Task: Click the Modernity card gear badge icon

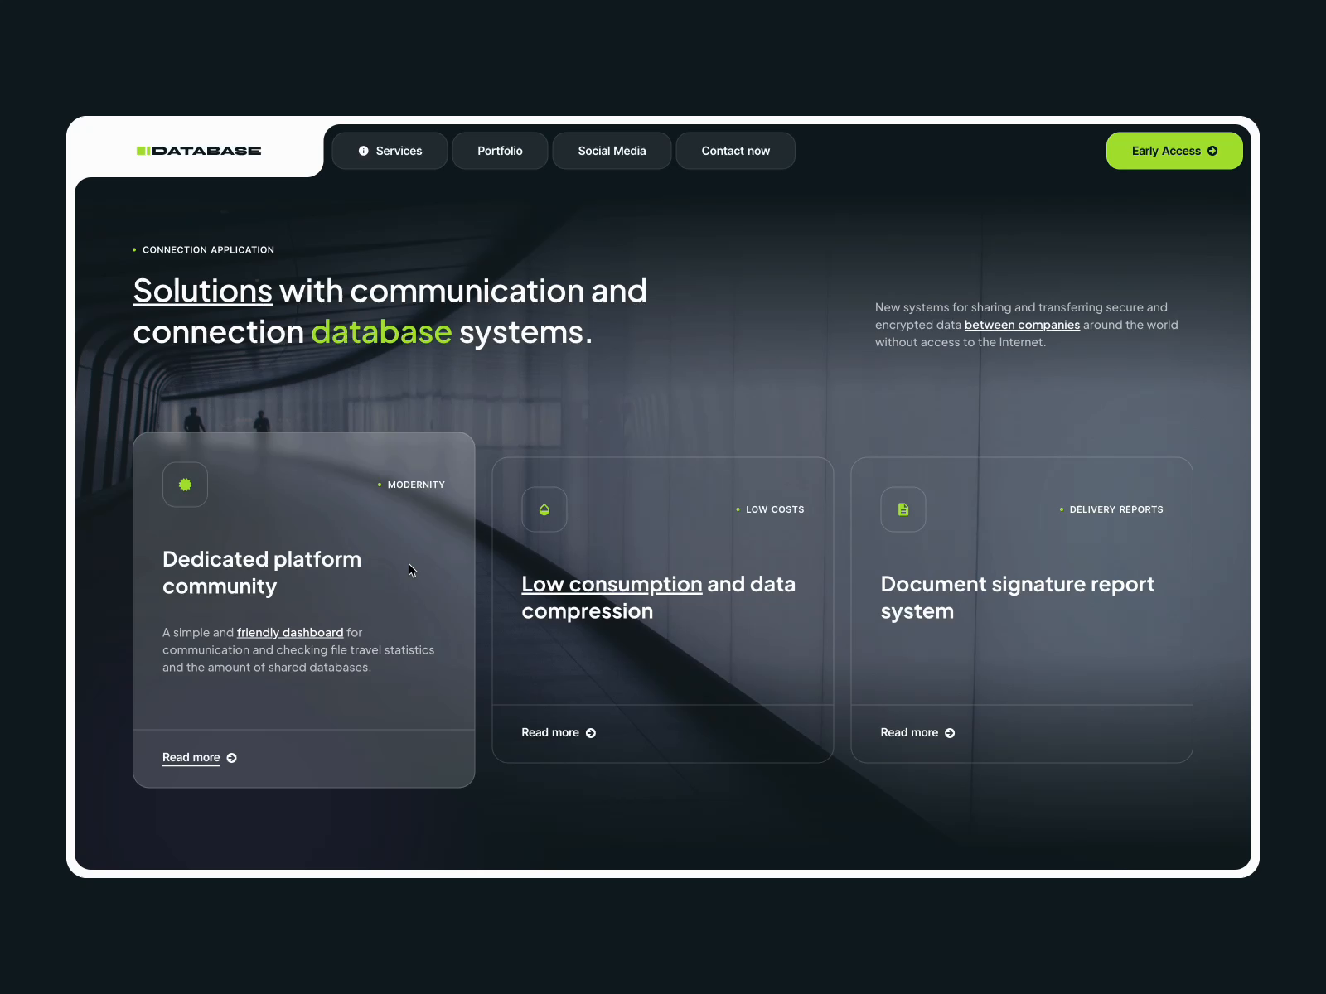Action: [185, 485]
